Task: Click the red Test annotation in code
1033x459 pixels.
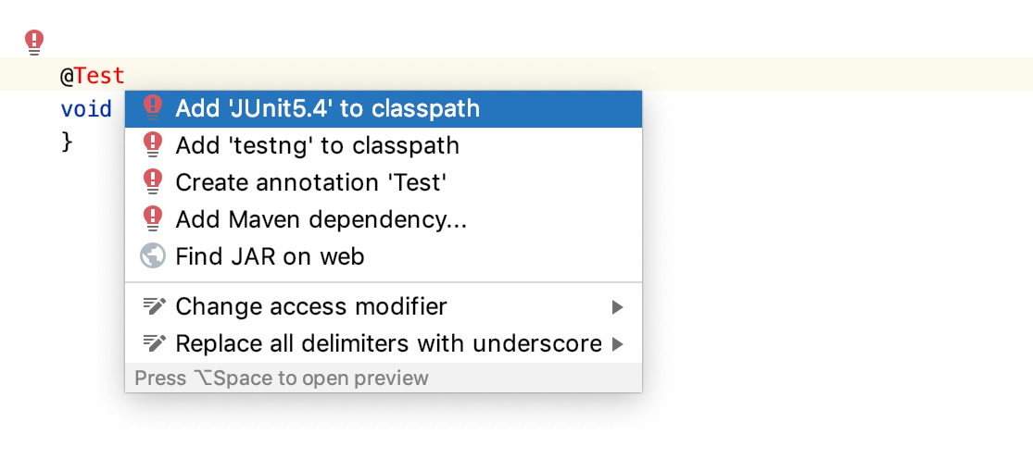Action: 99,76
